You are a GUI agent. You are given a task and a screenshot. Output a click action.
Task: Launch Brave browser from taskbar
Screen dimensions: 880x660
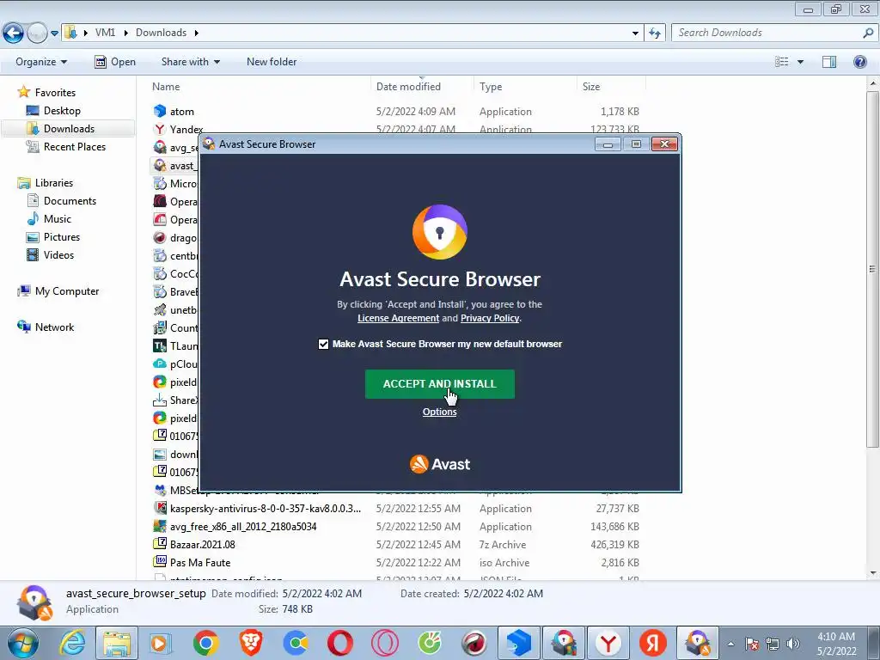coord(251,643)
